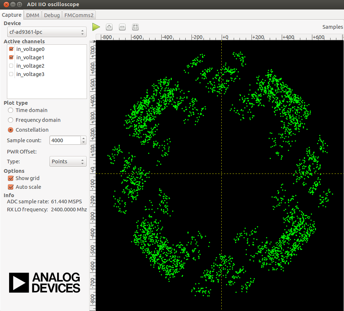Switch to the DMM tab
The width and height of the screenshot is (344, 311).
(x=33, y=15)
